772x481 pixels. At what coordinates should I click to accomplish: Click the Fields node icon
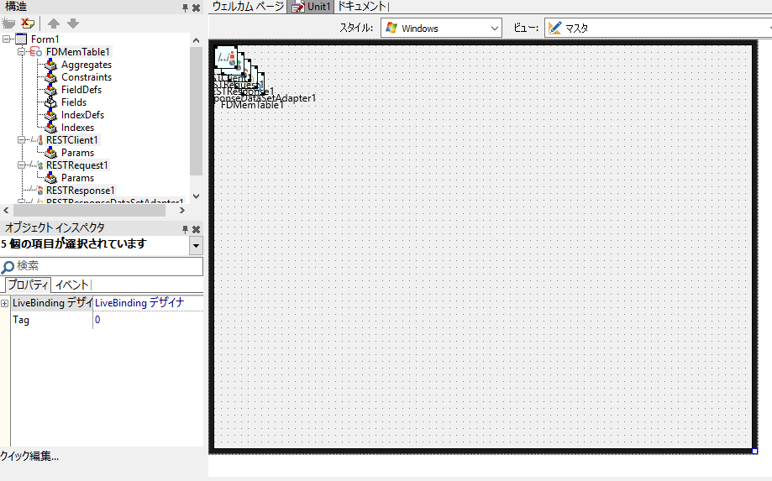click(x=50, y=102)
